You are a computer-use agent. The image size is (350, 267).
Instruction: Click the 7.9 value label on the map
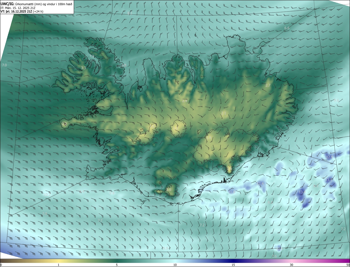click(x=45, y=213)
